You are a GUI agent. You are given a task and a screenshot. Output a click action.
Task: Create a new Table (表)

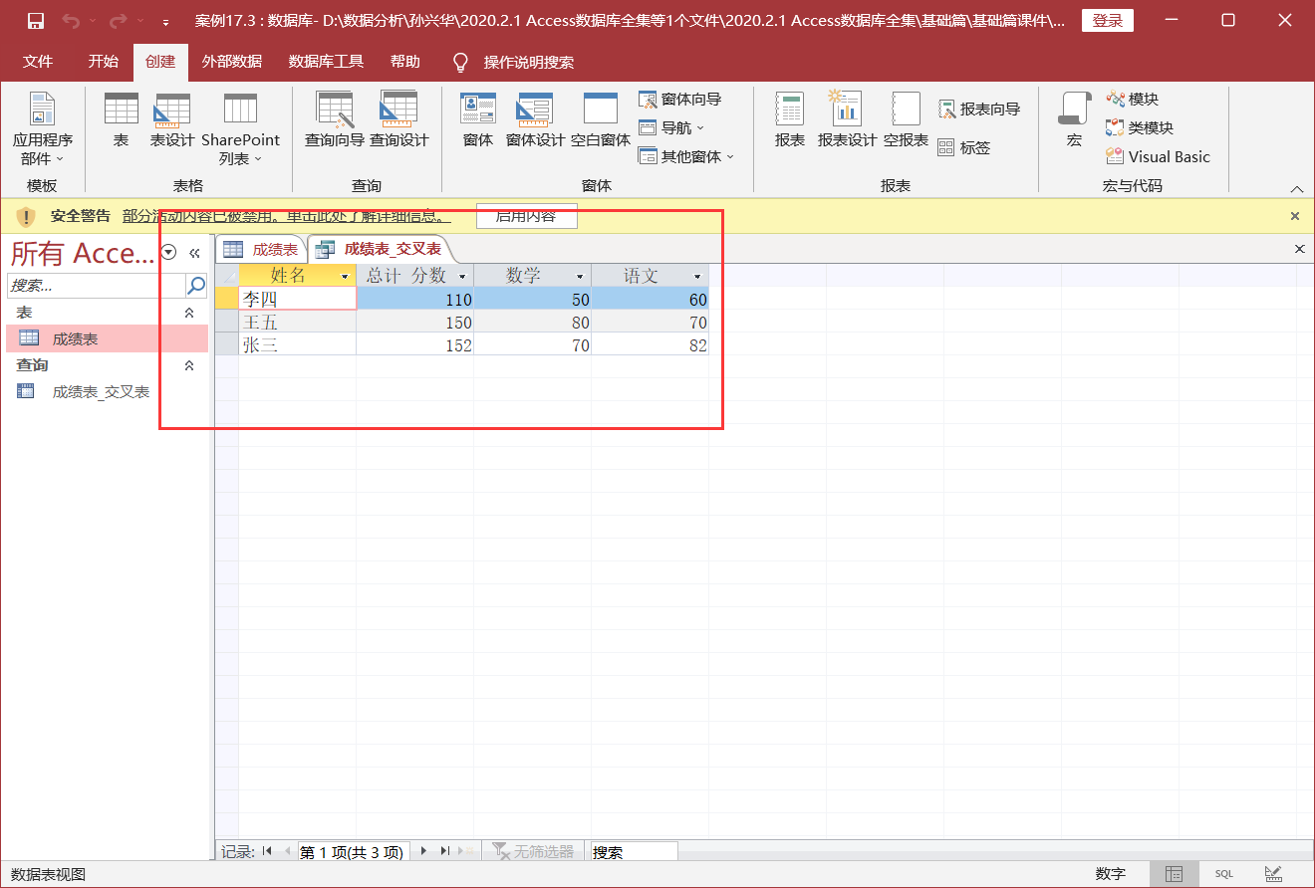[122, 119]
